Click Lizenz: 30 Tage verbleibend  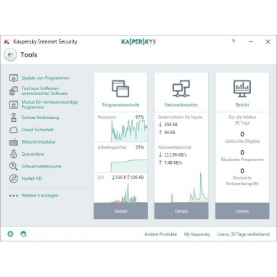click(x=243, y=234)
